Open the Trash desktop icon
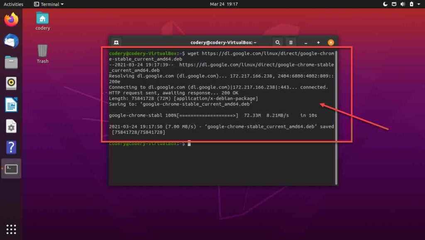The width and height of the screenshot is (425, 240). [43, 54]
